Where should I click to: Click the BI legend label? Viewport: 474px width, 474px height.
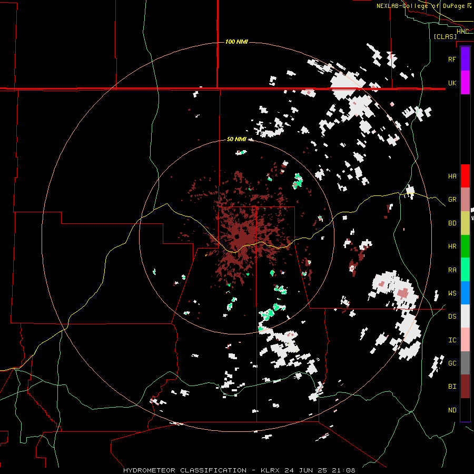452,387
